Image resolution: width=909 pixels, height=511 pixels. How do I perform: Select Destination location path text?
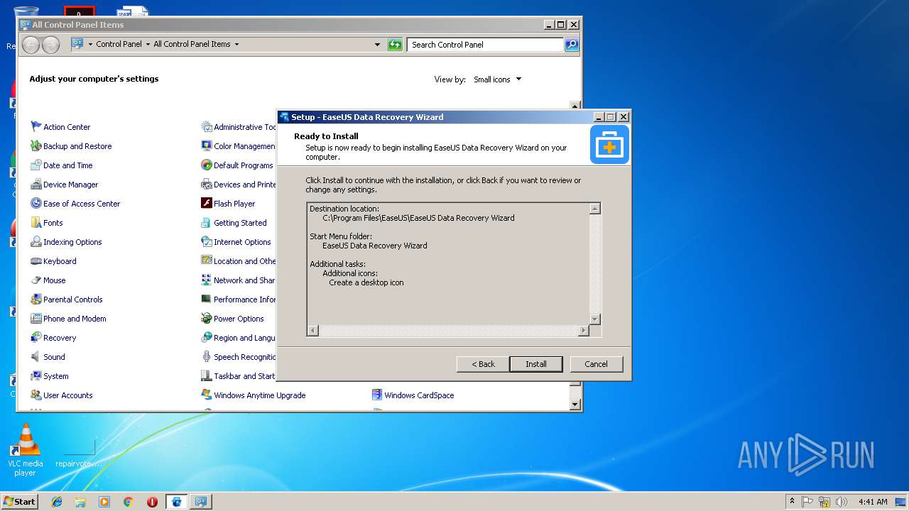point(418,218)
